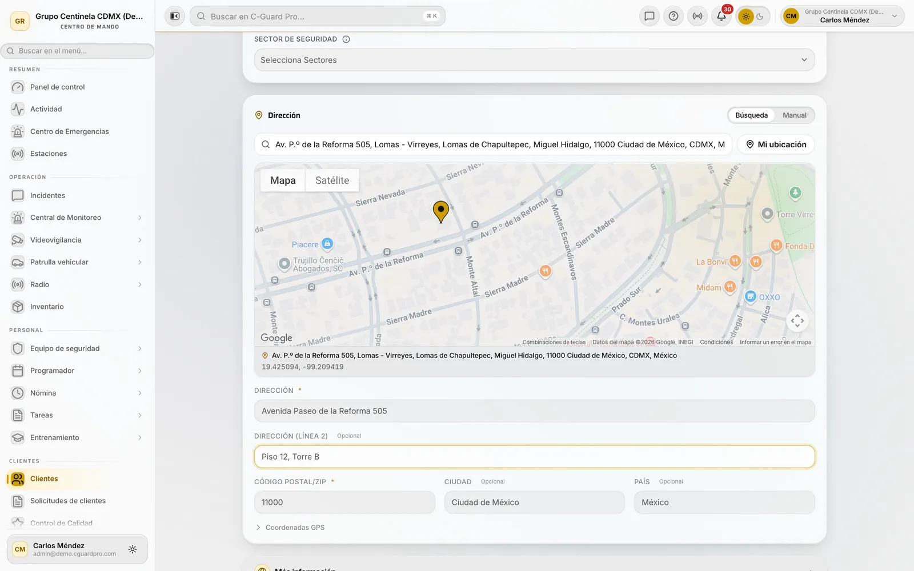
Task: Click theme settings sun icon beside Carlos Méndez
Action: 133,549
